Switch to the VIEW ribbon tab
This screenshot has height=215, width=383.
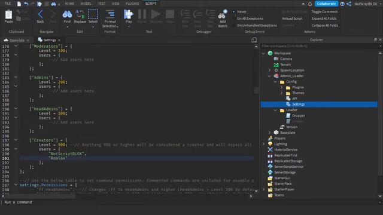pos(115,4)
